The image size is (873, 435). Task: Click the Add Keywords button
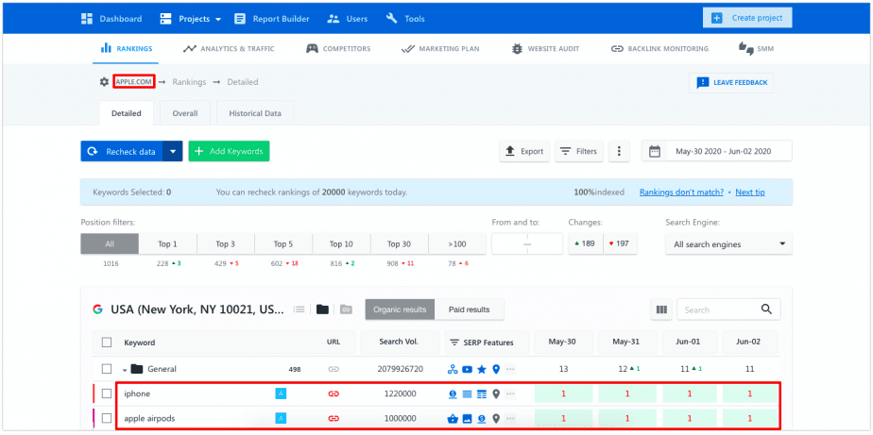229,151
